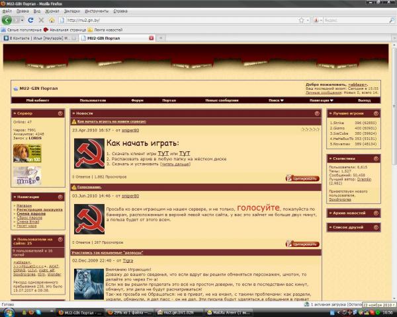The image size is (397, 317).
Task: Open Новые сообщения in the site menu
Action: click(x=222, y=100)
